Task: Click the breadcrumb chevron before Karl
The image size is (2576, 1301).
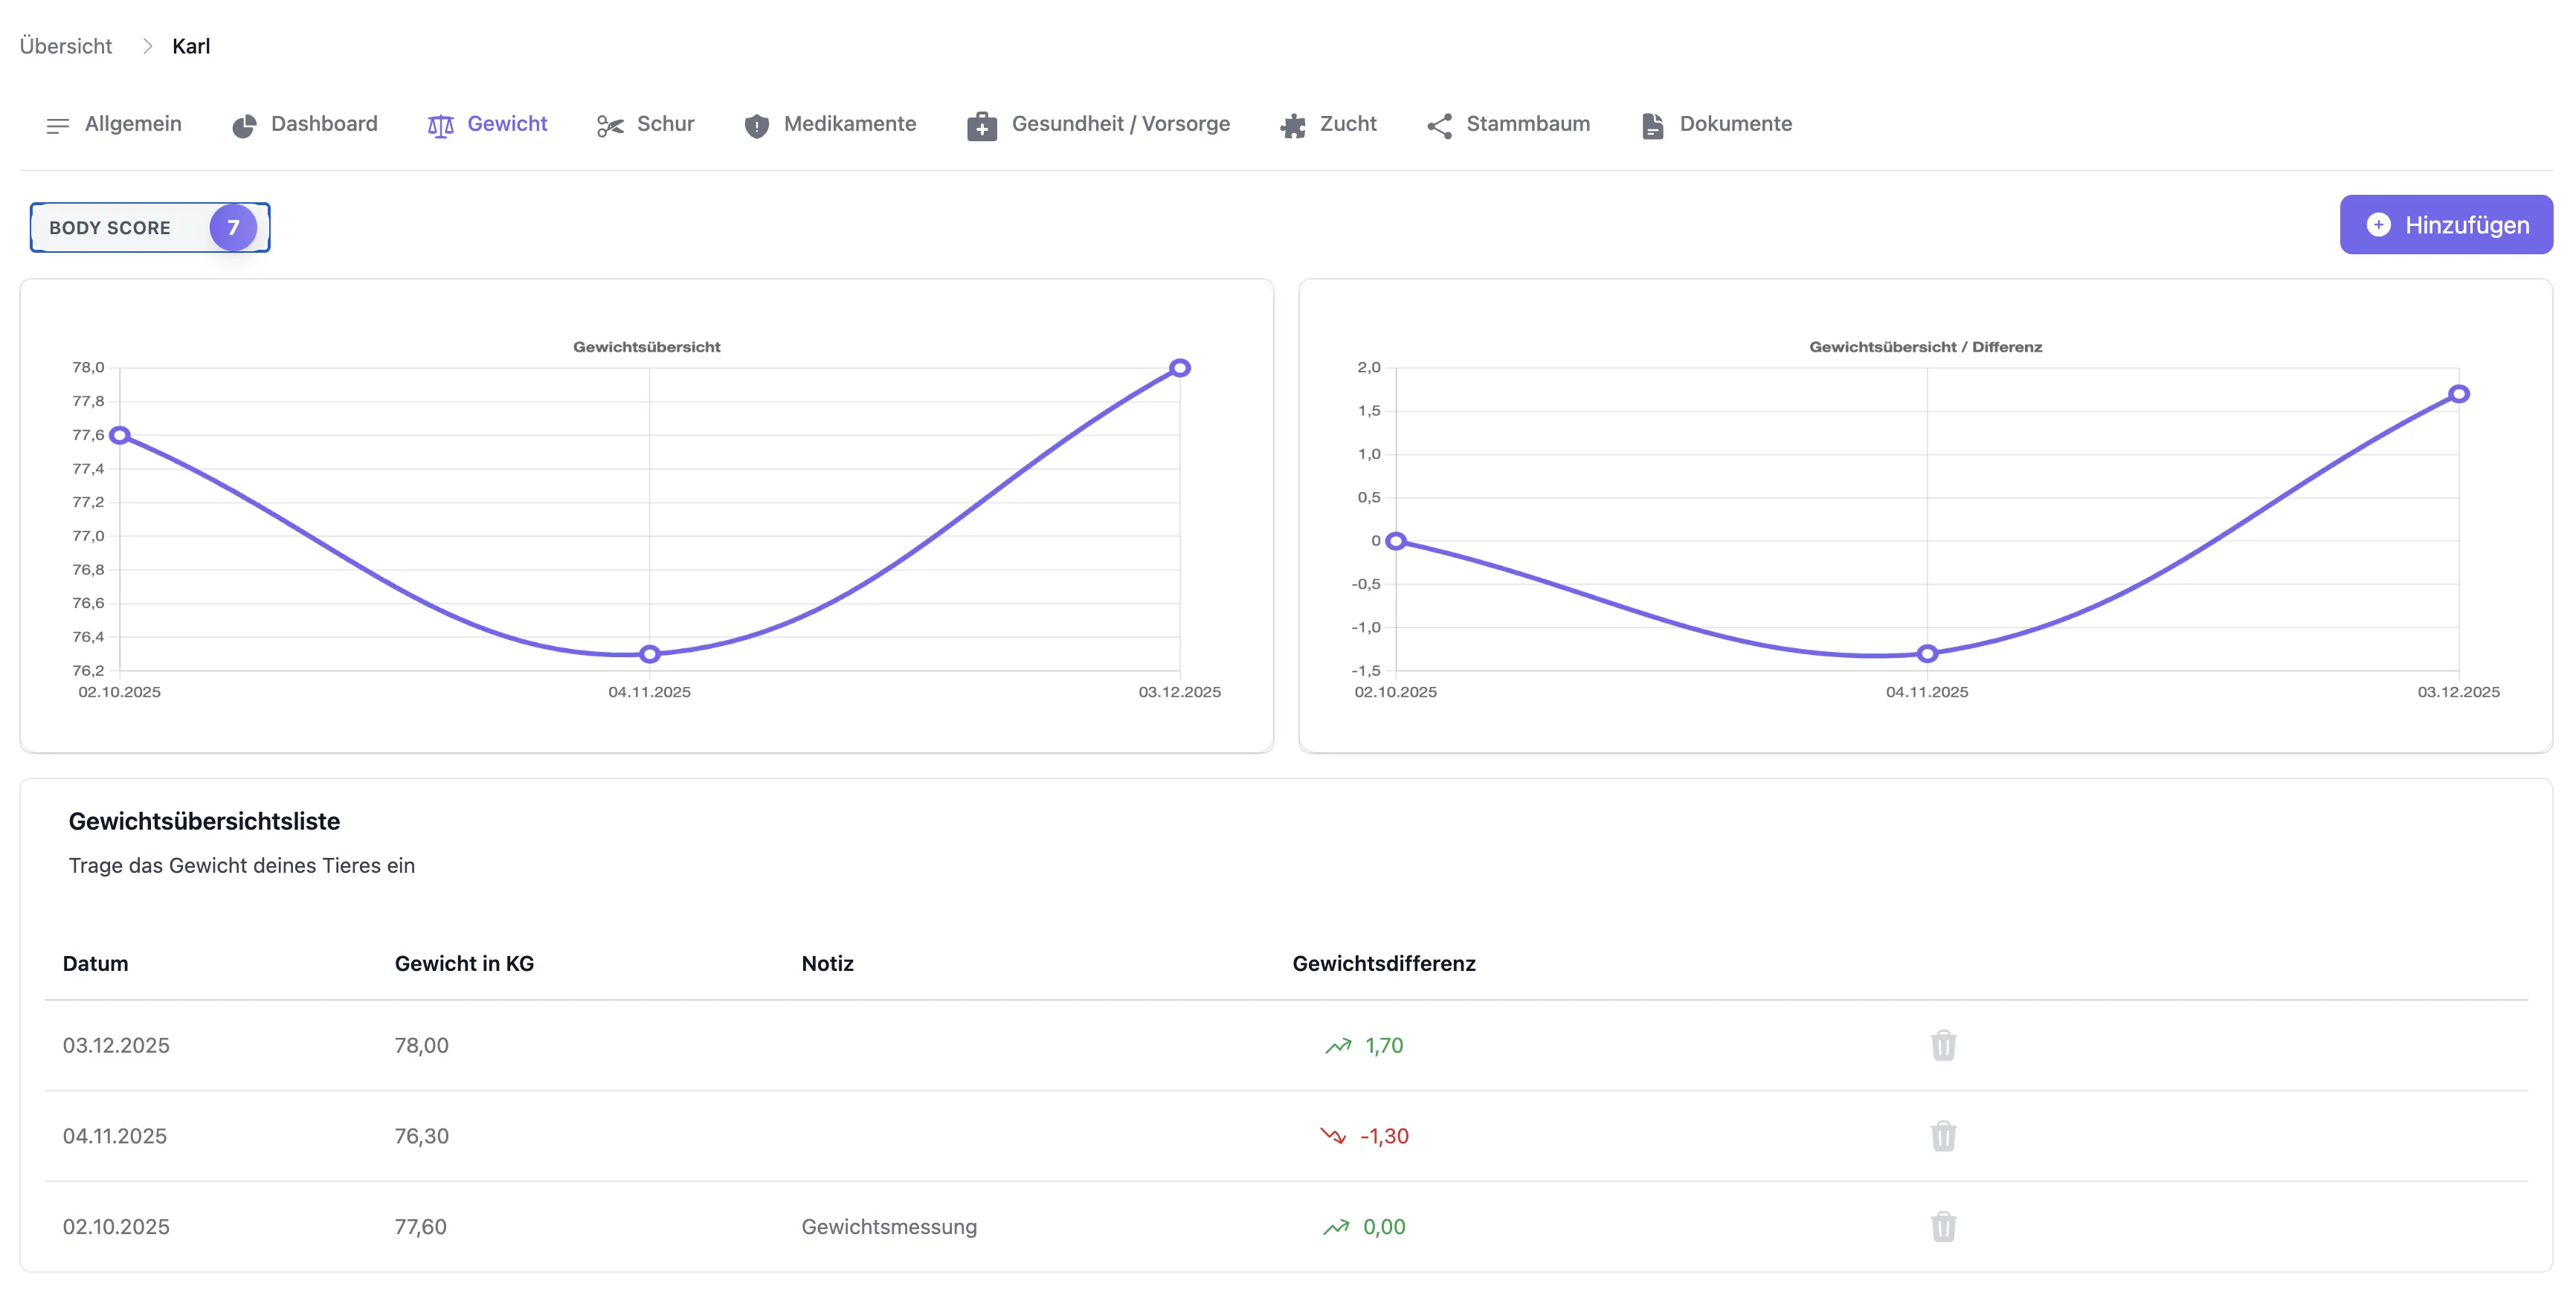Action: pos(147,46)
